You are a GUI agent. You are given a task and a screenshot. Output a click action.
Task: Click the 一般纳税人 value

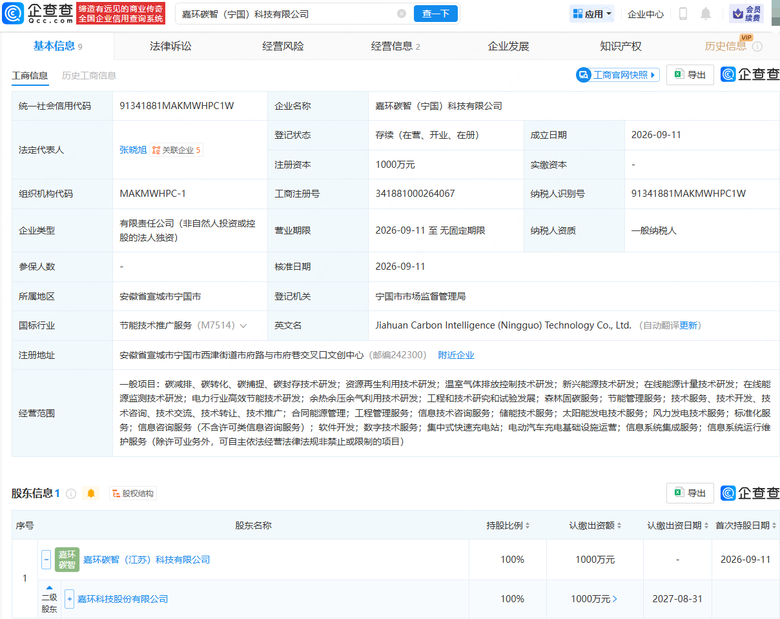[653, 230]
